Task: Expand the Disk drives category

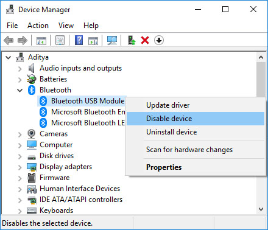Action: click(x=19, y=156)
